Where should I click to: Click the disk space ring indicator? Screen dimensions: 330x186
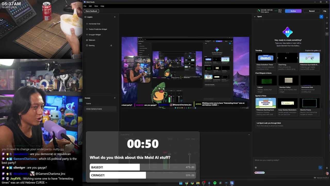tap(259, 11)
